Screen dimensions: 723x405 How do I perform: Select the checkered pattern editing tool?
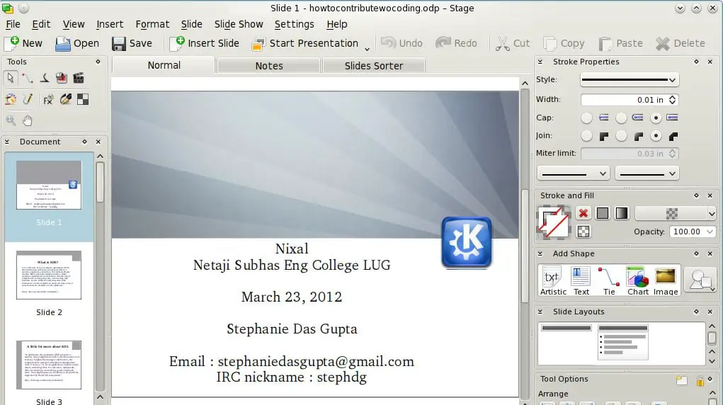83,99
